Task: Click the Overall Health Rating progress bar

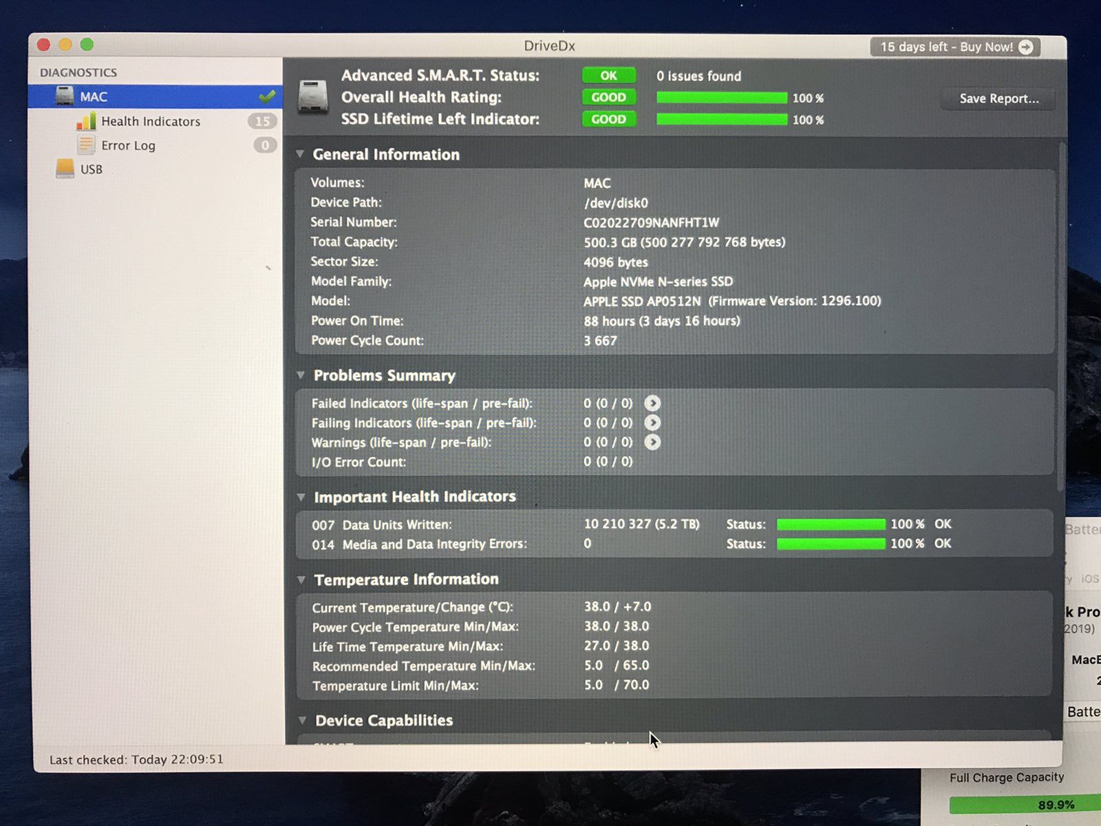Action: coord(721,98)
